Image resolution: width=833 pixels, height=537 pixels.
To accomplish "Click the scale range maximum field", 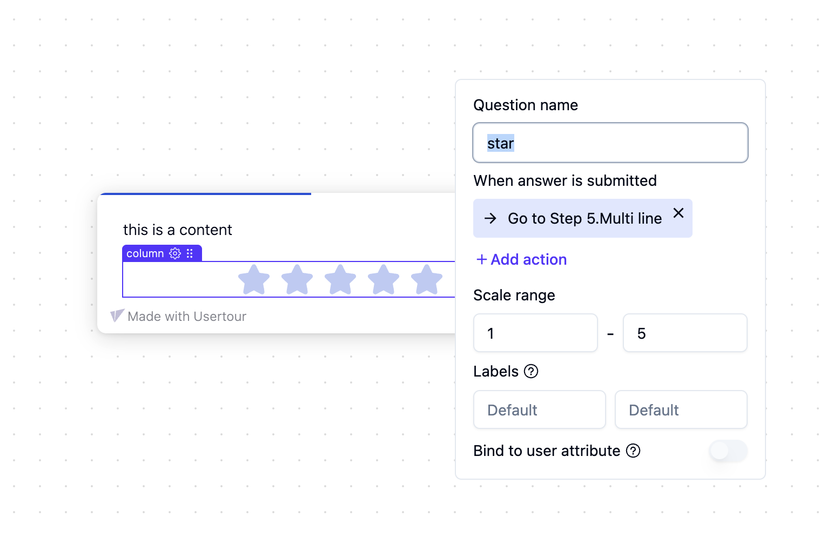I will click(x=685, y=333).
